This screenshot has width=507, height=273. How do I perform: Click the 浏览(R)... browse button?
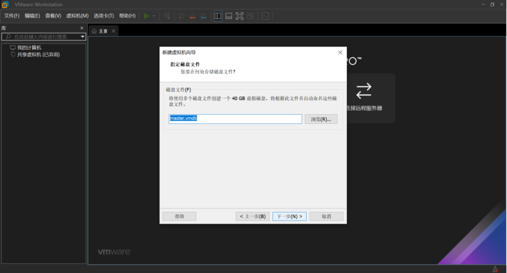321,119
